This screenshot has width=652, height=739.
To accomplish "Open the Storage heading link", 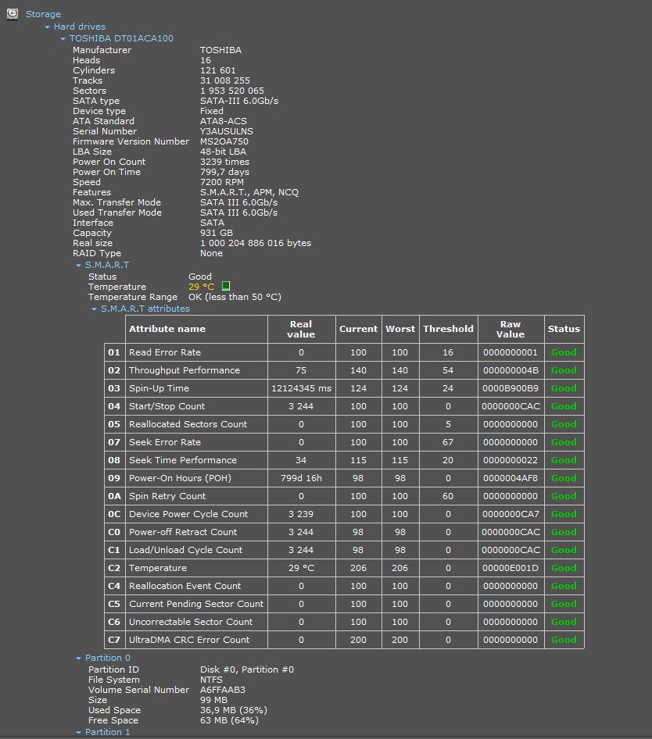I will (43, 14).
